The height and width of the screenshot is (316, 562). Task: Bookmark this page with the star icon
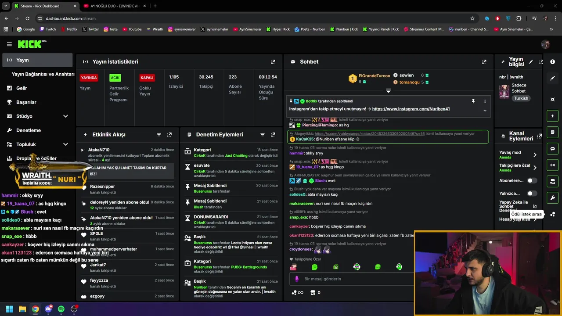472,18
